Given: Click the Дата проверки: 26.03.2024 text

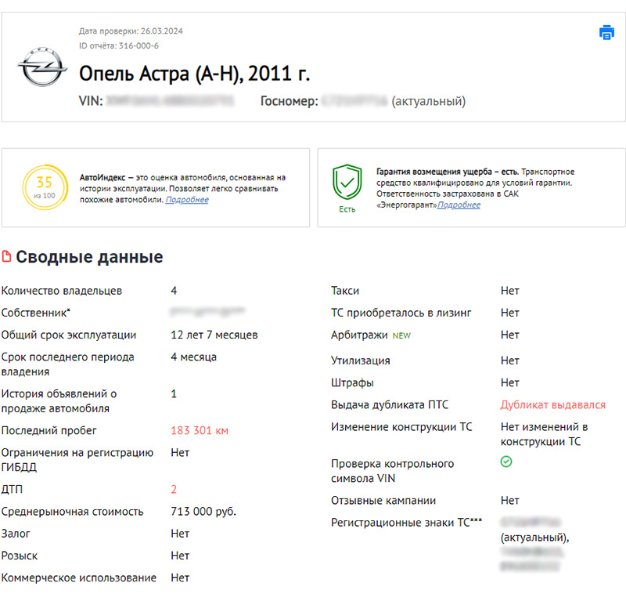Looking at the screenshot, I should tap(131, 31).
